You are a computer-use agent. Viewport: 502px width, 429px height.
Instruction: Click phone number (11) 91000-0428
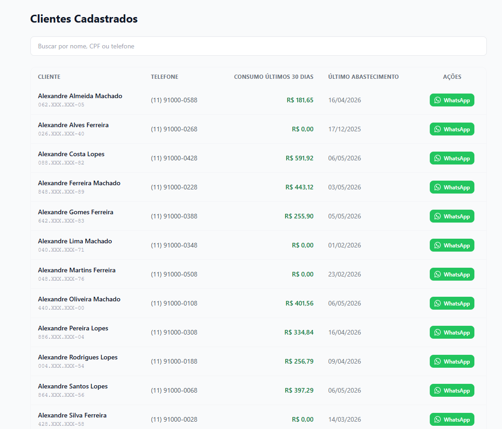(174, 158)
